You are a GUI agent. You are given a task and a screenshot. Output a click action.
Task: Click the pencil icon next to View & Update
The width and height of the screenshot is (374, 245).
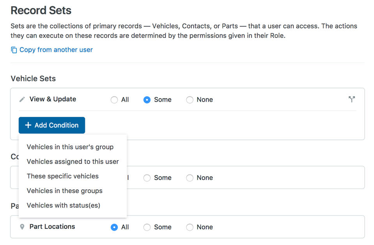[22, 99]
